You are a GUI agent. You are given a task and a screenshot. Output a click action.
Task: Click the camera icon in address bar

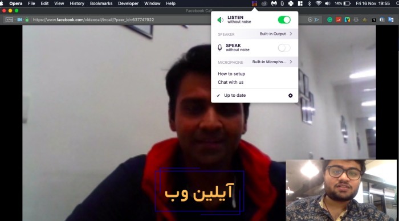(x=19, y=19)
